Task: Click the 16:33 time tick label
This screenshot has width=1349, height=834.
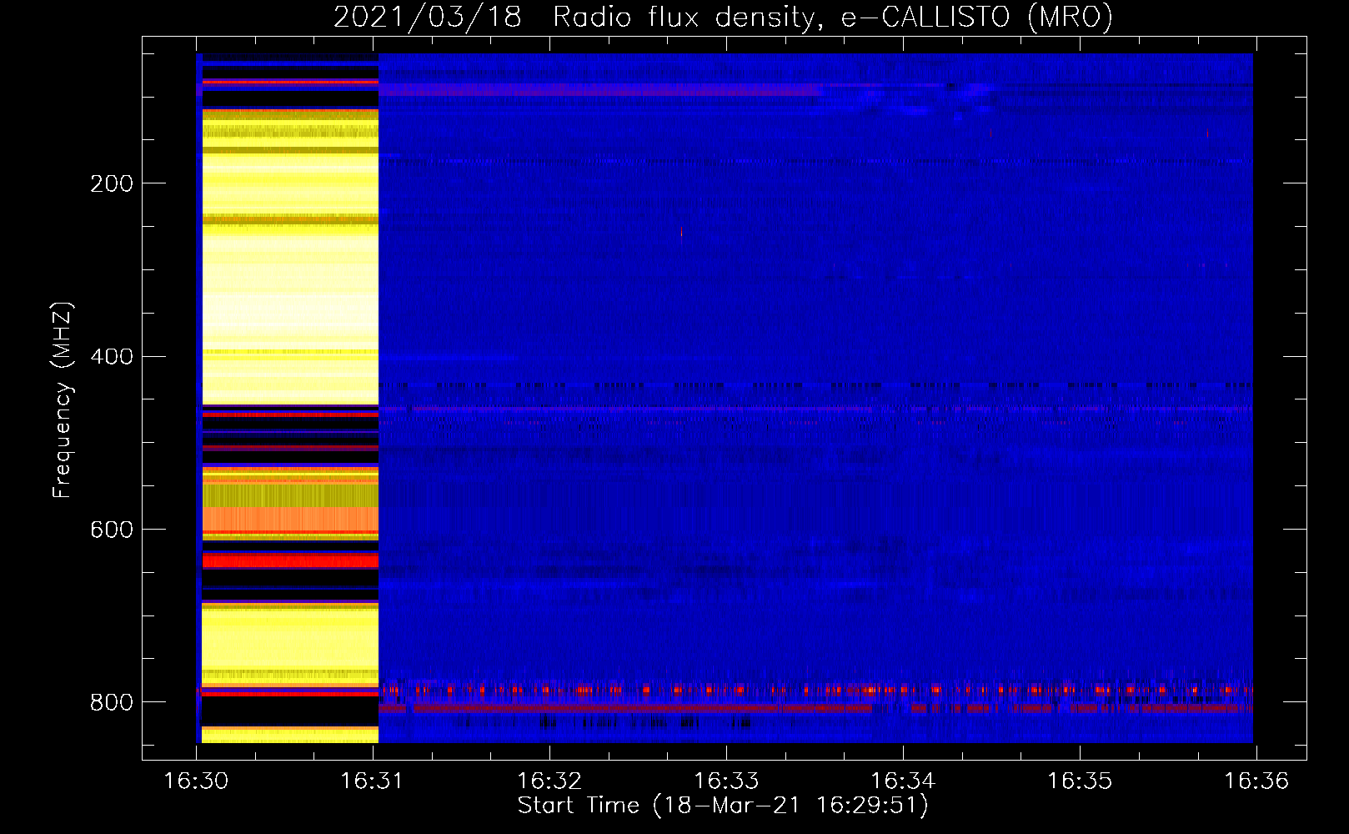Action: (726, 781)
